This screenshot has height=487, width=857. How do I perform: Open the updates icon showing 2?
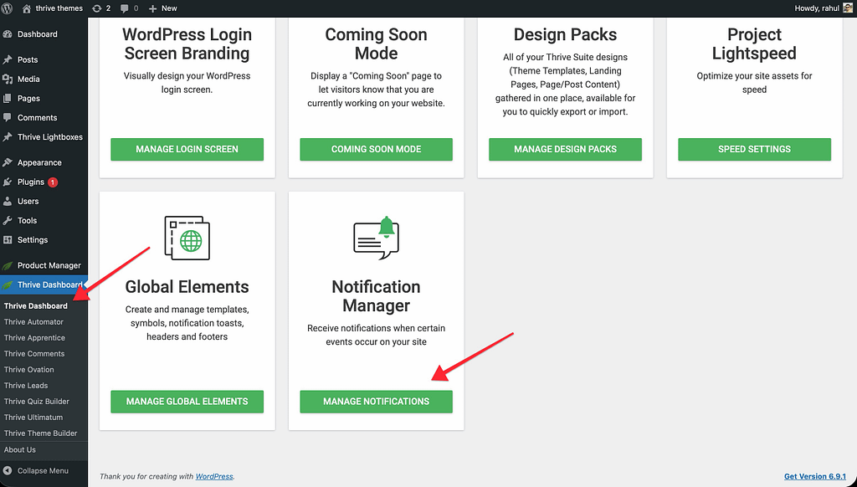[96, 8]
